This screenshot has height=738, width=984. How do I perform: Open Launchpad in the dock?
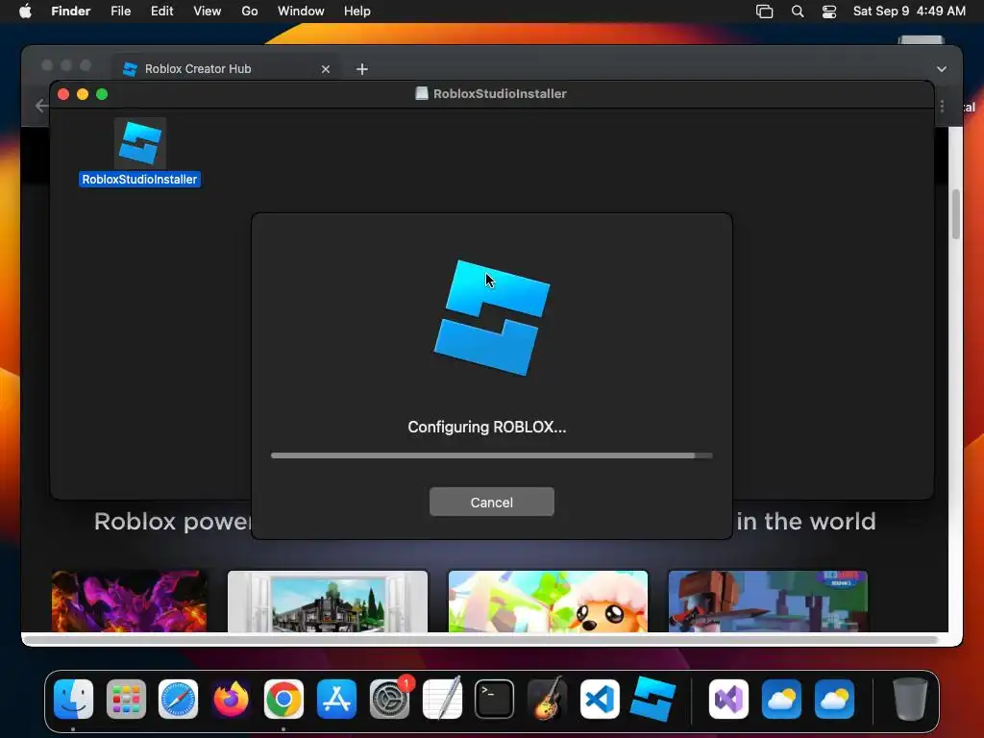pyautogui.click(x=126, y=699)
